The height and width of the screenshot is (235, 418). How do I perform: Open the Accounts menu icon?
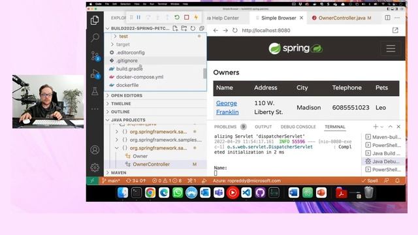click(x=95, y=150)
